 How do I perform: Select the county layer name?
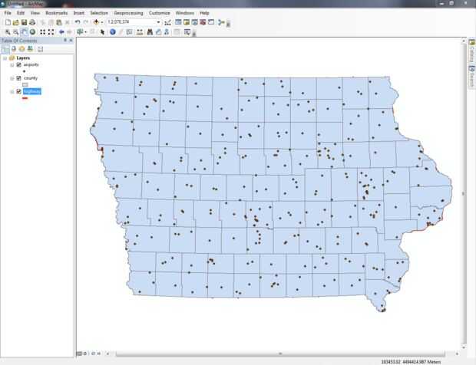(31, 78)
